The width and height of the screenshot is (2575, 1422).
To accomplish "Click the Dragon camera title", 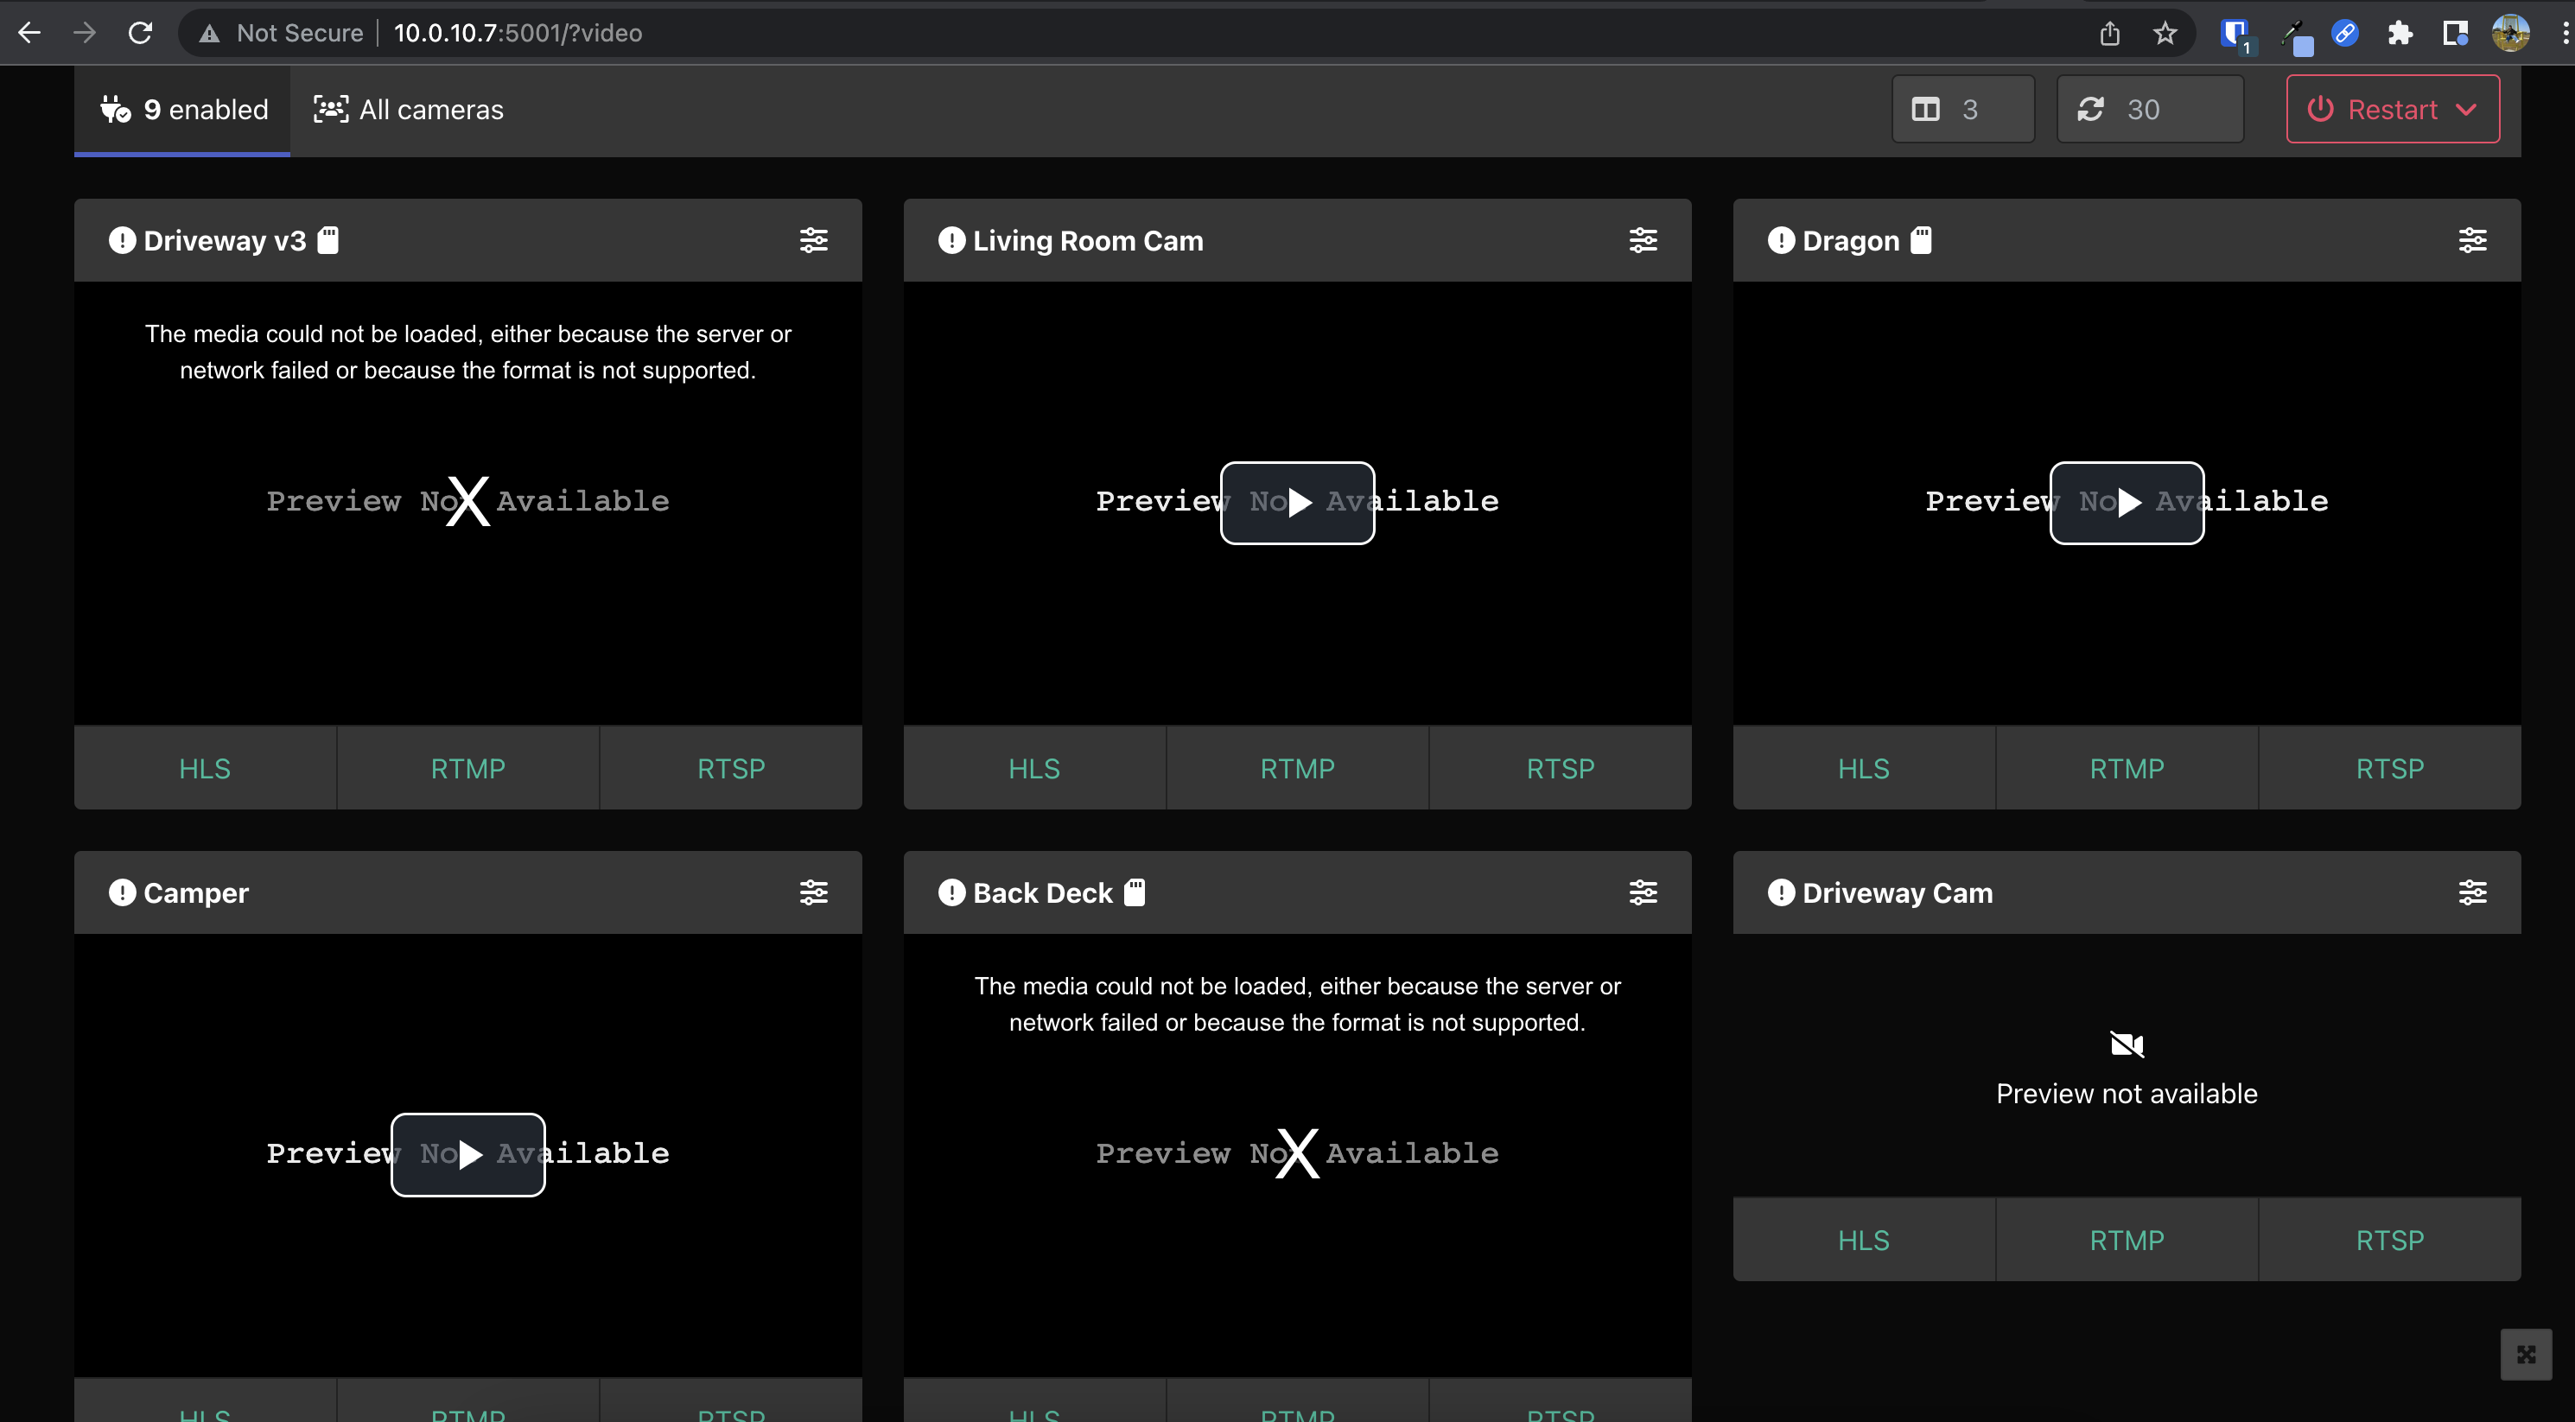I will coord(1851,241).
